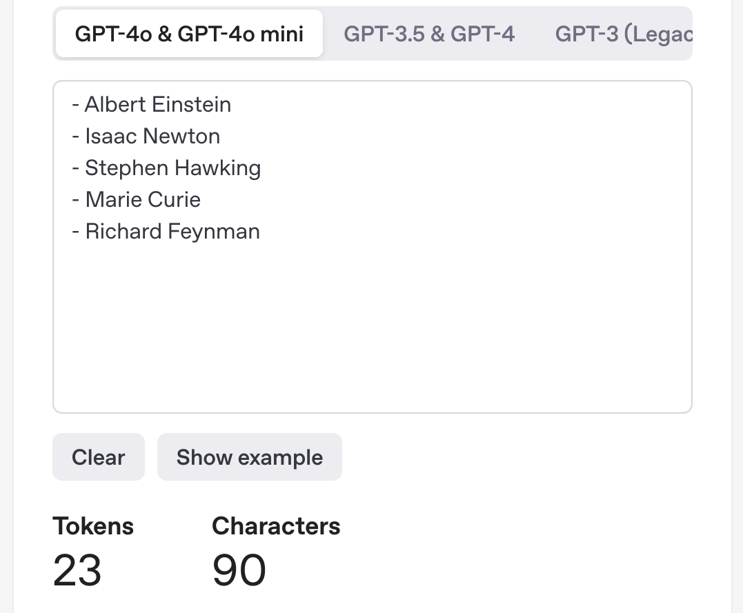Image resolution: width=743 pixels, height=613 pixels.
Task: Switch to the GPT-4o & GPT-4o mini tab
Action: pos(189,34)
